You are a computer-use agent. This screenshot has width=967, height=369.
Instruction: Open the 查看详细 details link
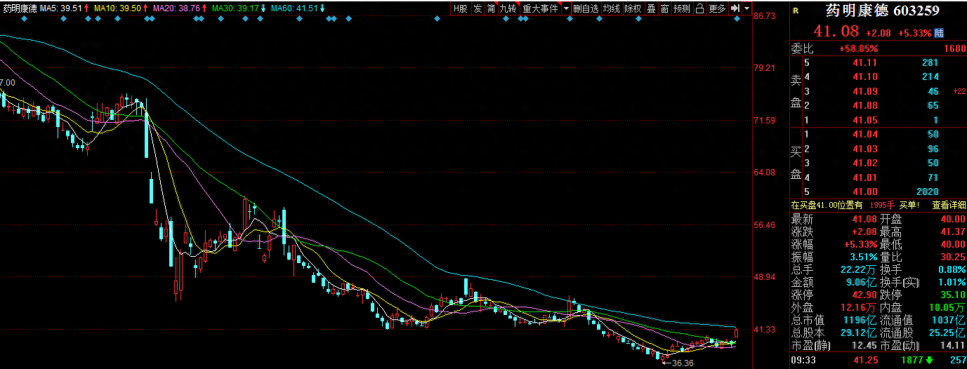point(948,205)
